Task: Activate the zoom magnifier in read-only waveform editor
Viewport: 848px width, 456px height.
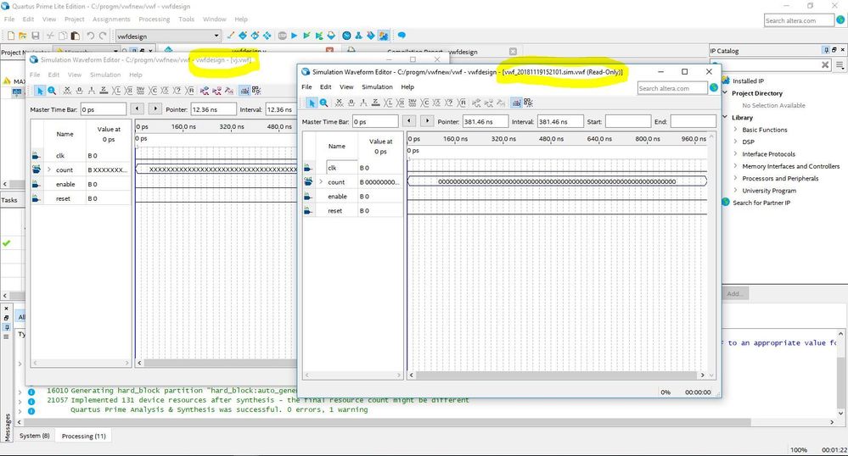Action: (324, 103)
